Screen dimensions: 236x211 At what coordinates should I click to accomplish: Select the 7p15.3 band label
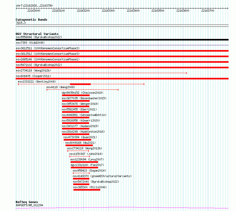(21, 23)
